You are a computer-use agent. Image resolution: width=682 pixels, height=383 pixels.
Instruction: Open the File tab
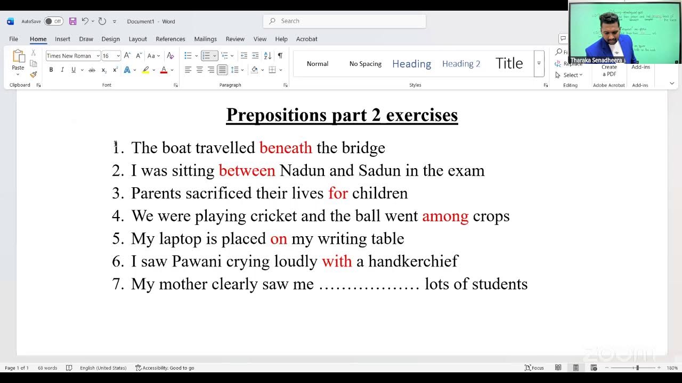pos(13,39)
